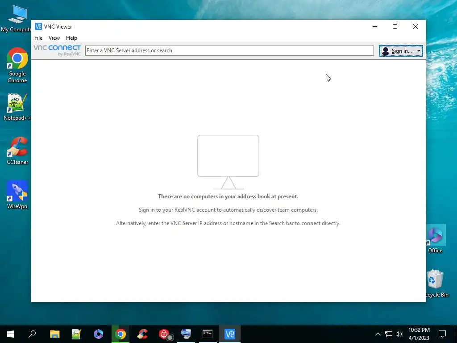Select the My Computer desktop icon
Viewport: 457px width, 343px height.
[17, 19]
